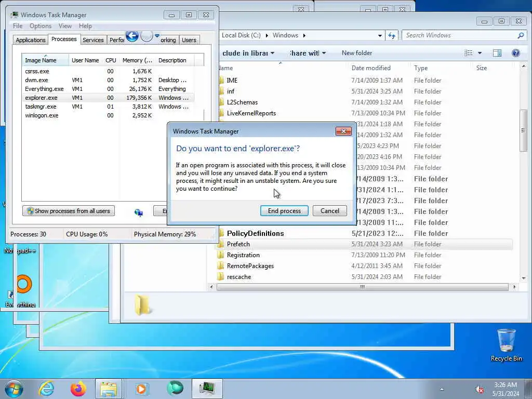Launch Internet Explorer from taskbar

46,389
